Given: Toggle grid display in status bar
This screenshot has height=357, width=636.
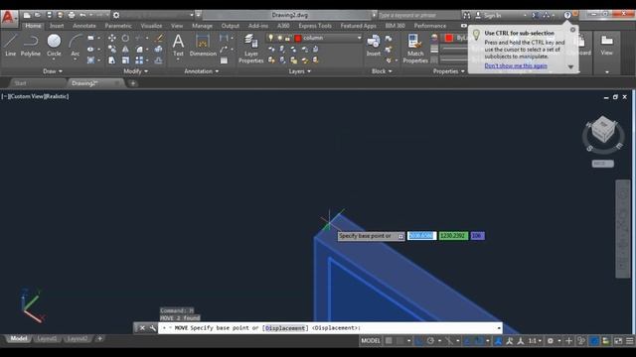Looking at the screenshot, I should (x=389, y=341).
